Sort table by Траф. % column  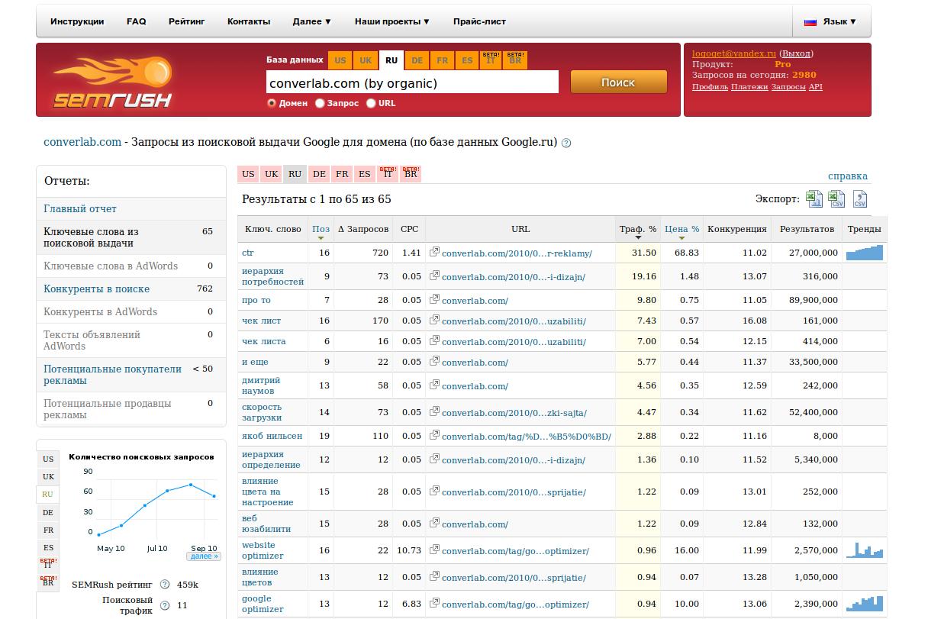[x=637, y=229]
